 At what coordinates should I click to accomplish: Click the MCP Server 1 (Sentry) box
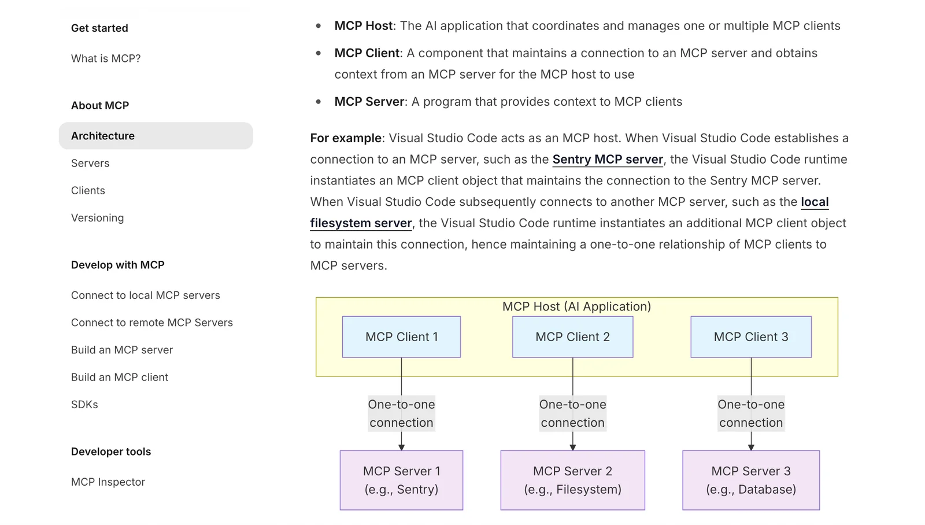tap(401, 480)
